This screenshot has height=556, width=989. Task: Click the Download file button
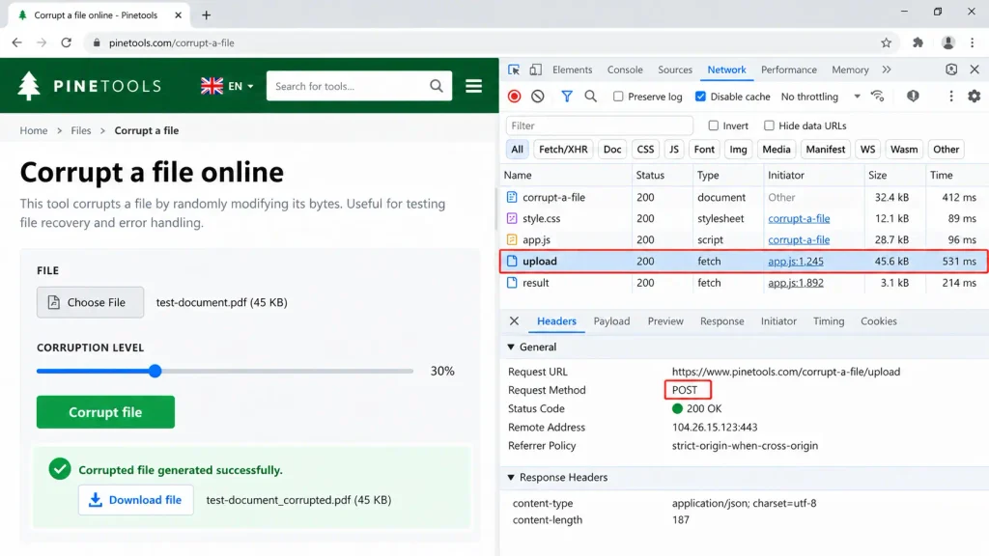click(x=135, y=500)
